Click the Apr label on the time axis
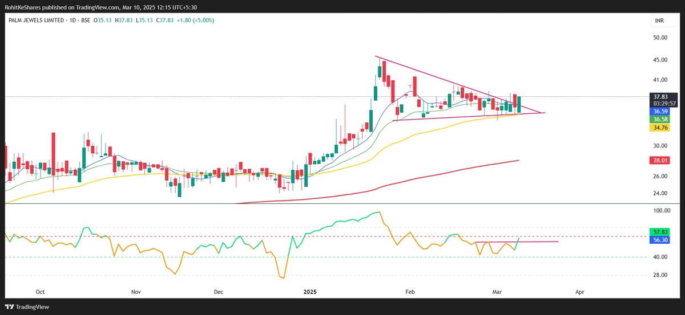 pyautogui.click(x=580, y=292)
